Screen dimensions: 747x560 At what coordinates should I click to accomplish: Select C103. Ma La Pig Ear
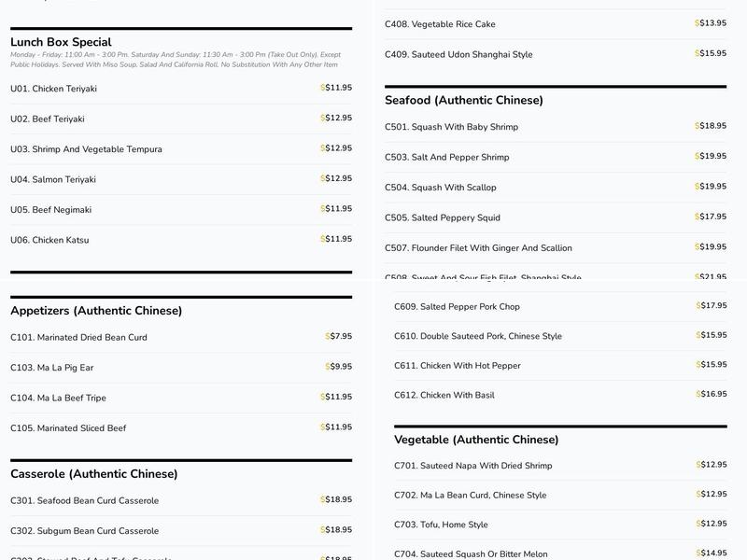point(52,368)
